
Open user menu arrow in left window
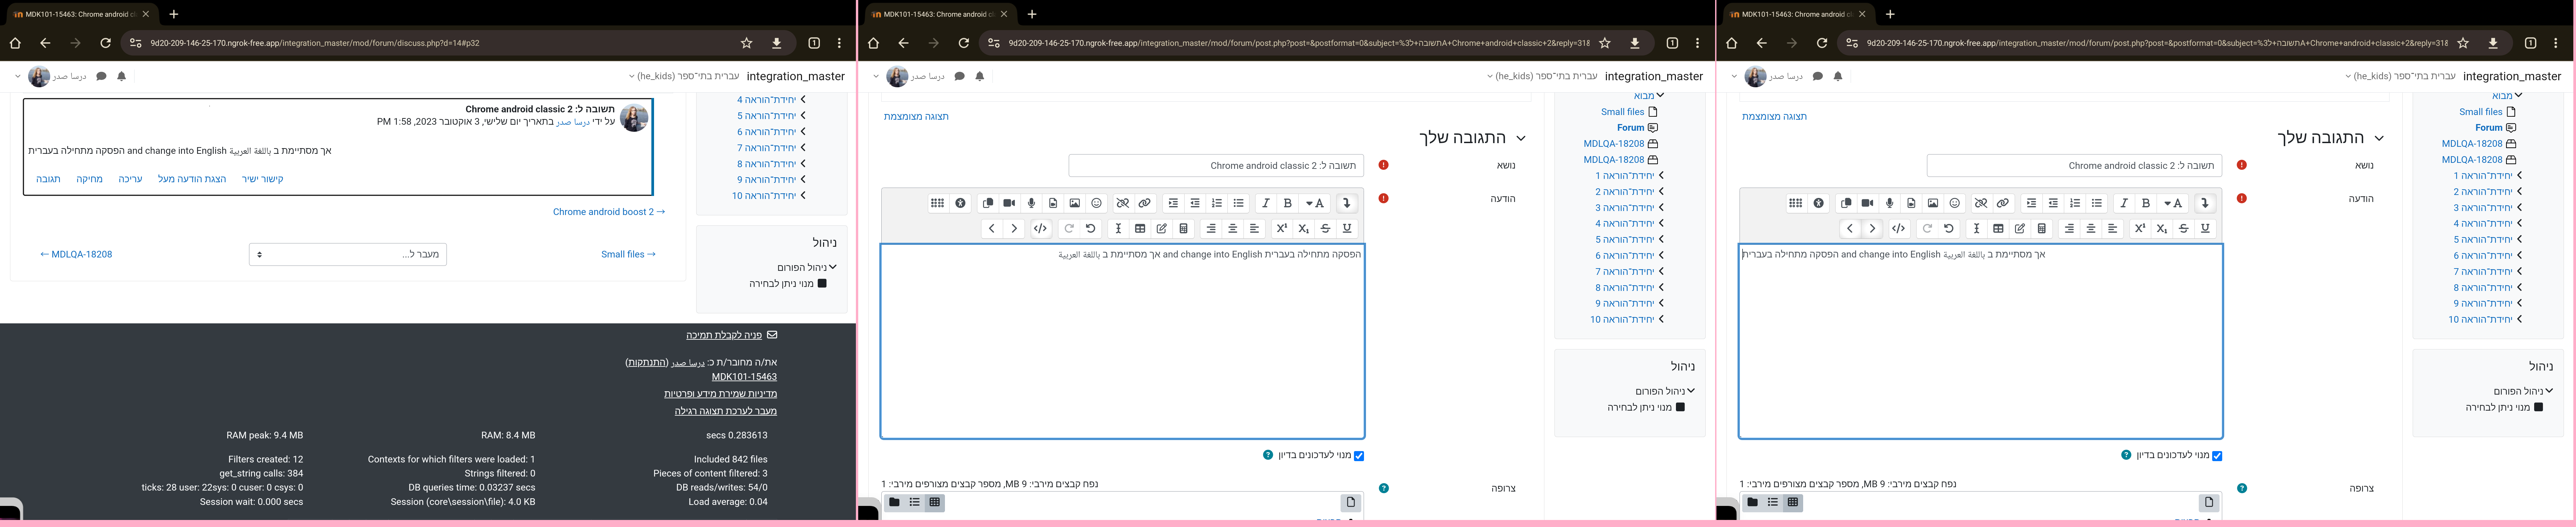click(x=18, y=76)
